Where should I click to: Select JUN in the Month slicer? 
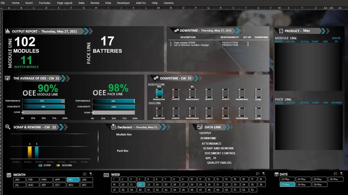86,179
